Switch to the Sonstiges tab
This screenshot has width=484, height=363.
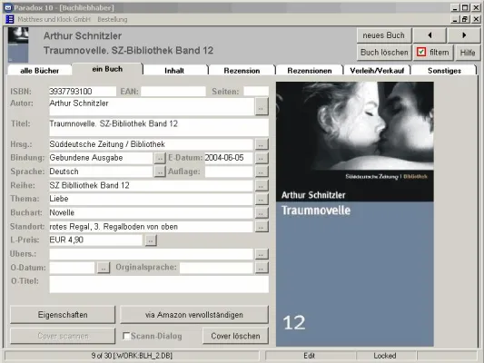tap(444, 70)
